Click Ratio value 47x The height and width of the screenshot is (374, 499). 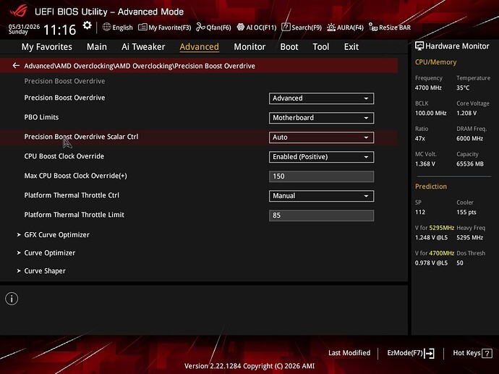click(419, 138)
